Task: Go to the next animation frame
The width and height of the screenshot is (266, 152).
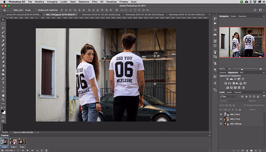Action: pos(32,150)
